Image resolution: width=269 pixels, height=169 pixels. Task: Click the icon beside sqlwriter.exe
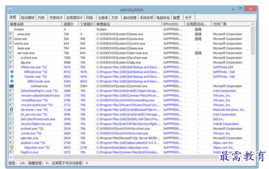(x=11, y=138)
